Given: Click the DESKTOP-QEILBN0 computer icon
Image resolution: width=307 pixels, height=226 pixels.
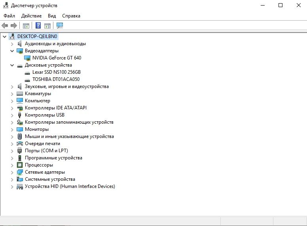Looking at the screenshot, I should coord(12,36).
